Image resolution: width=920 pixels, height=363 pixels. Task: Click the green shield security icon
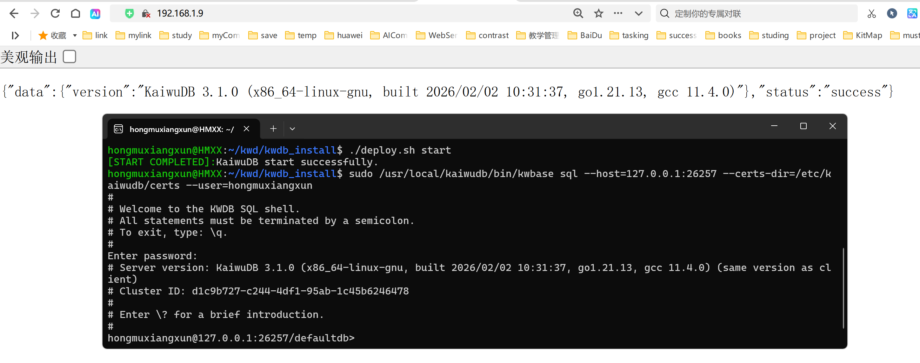click(x=129, y=14)
